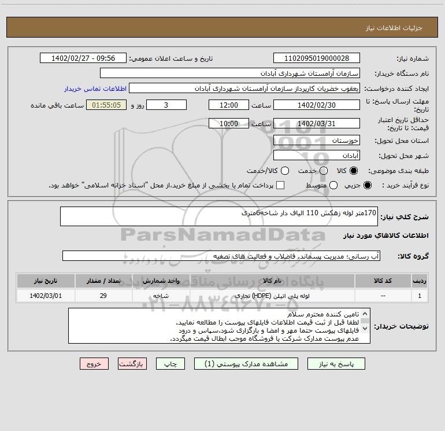Open مشاهده مدارک پیوستی (1) button

point(246,364)
